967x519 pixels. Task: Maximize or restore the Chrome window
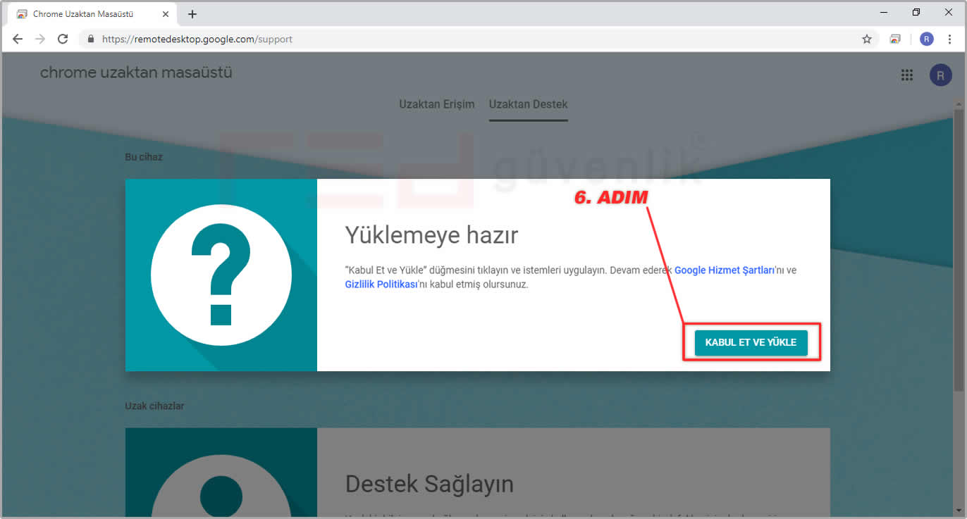pyautogui.click(x=916, y=12)
